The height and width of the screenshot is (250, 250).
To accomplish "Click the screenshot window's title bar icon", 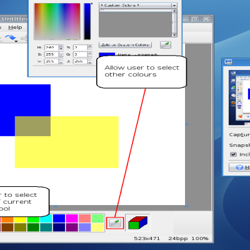I will (x=229, y=62).
